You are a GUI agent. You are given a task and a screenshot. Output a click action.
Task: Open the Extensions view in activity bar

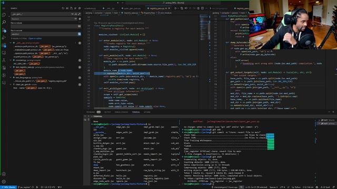4,45
